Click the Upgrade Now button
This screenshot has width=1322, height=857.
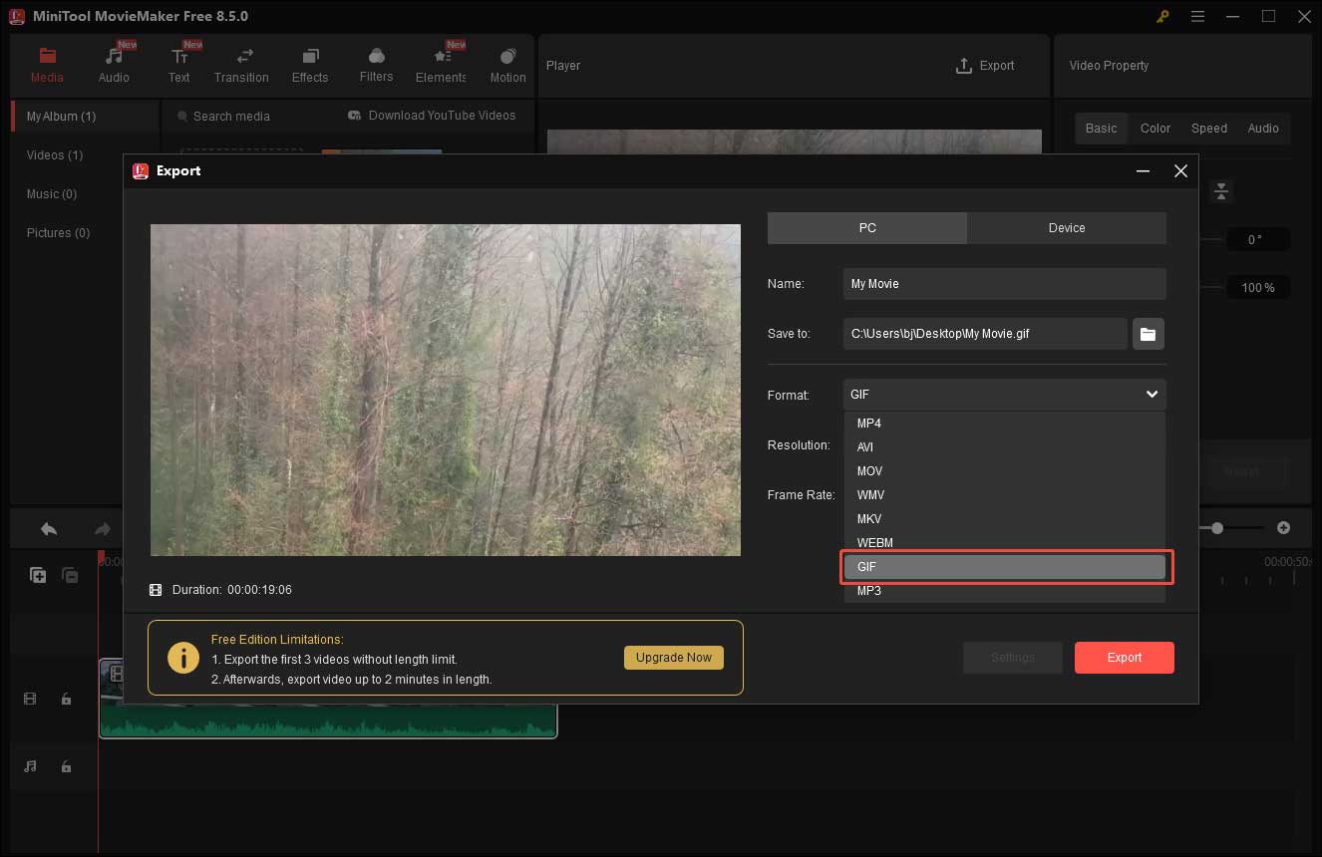tap(674, 657)
